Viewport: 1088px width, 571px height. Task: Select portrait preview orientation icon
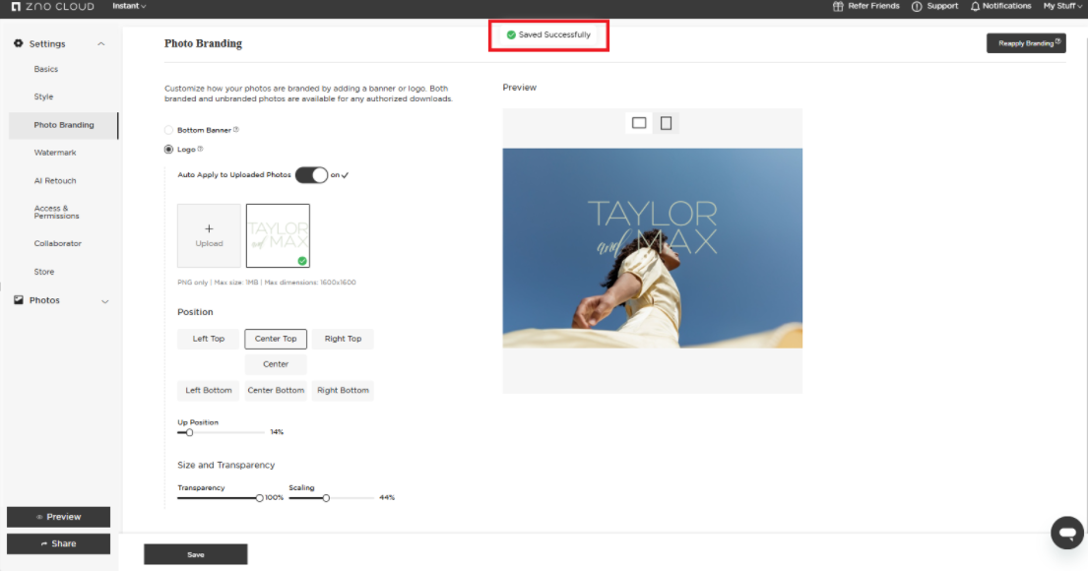click(666, 123)
